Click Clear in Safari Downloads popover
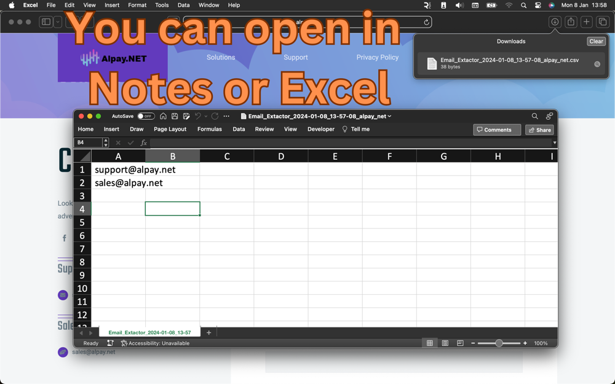Screen dimensions: 615x384 point(596,41)
